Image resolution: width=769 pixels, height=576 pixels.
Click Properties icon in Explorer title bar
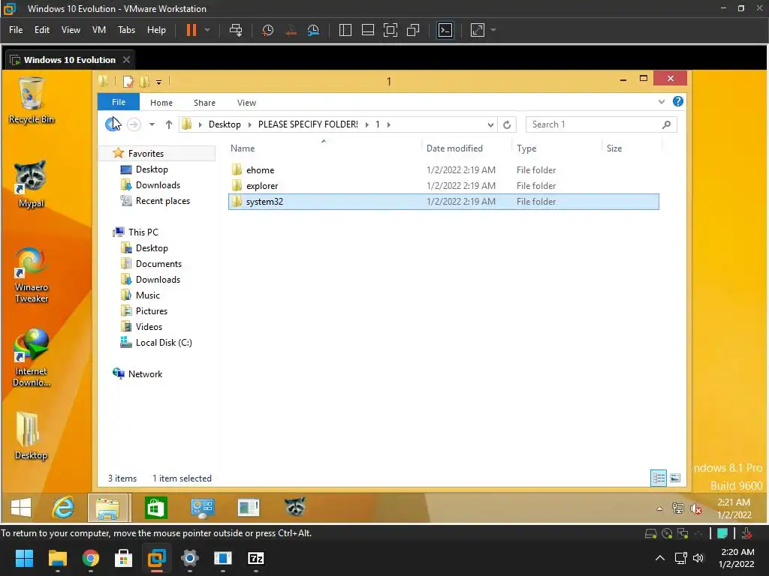coord(128,81)
